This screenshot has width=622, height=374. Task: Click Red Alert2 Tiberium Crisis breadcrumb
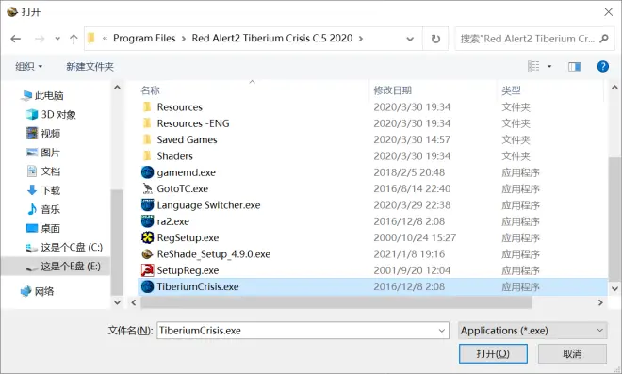pyautogui.click(x=272, y=38)
